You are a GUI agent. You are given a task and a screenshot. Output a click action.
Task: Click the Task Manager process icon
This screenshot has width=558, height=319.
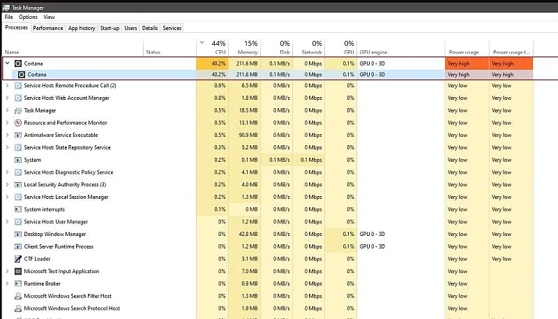(18, 110)
